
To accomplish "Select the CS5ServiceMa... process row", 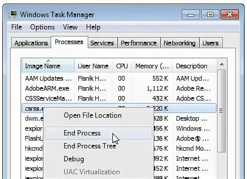I will [x=119, y=98].
